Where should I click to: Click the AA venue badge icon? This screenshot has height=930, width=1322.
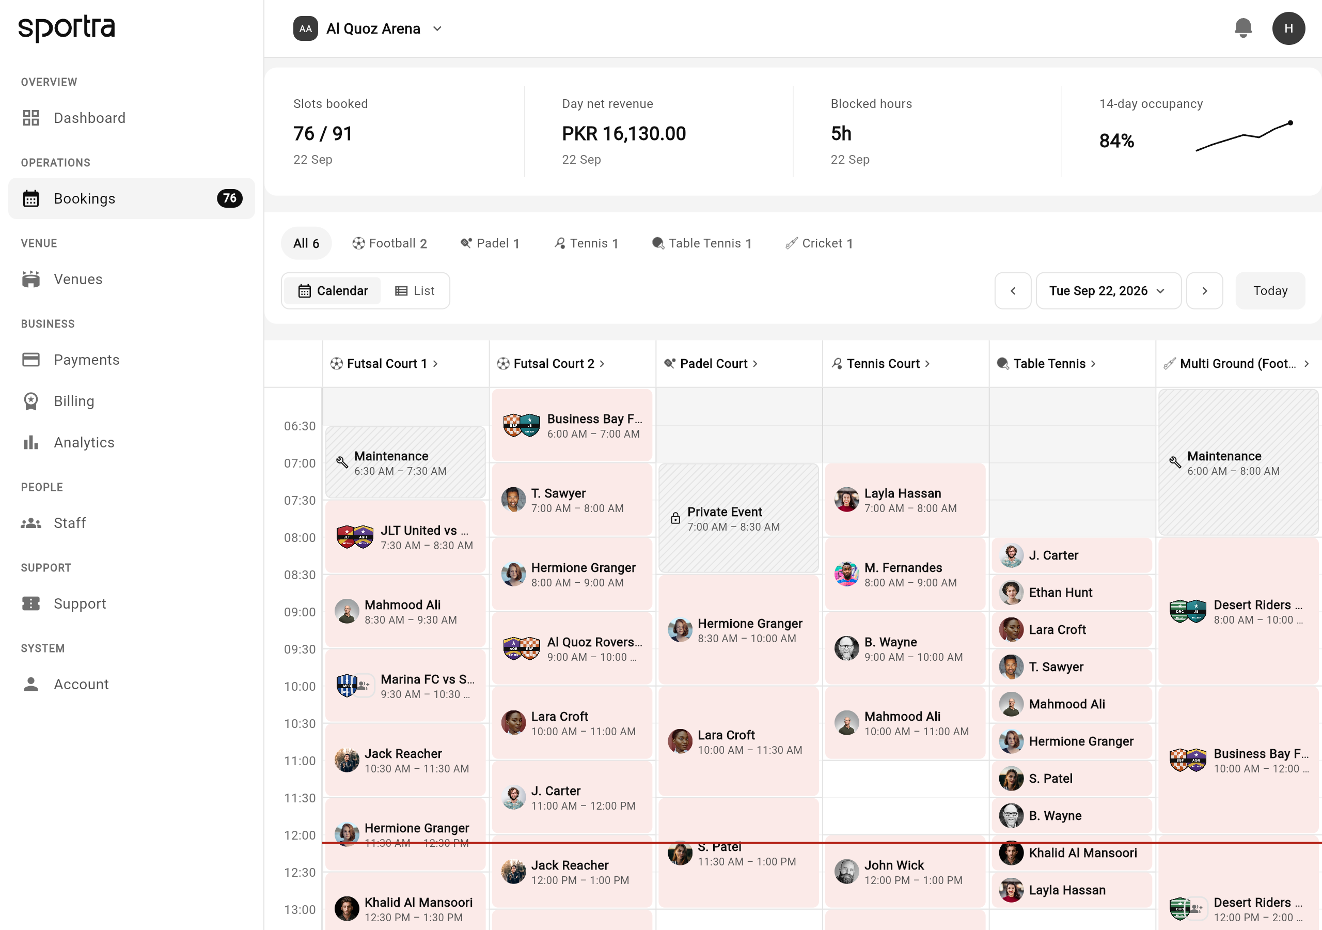point(305,28)
